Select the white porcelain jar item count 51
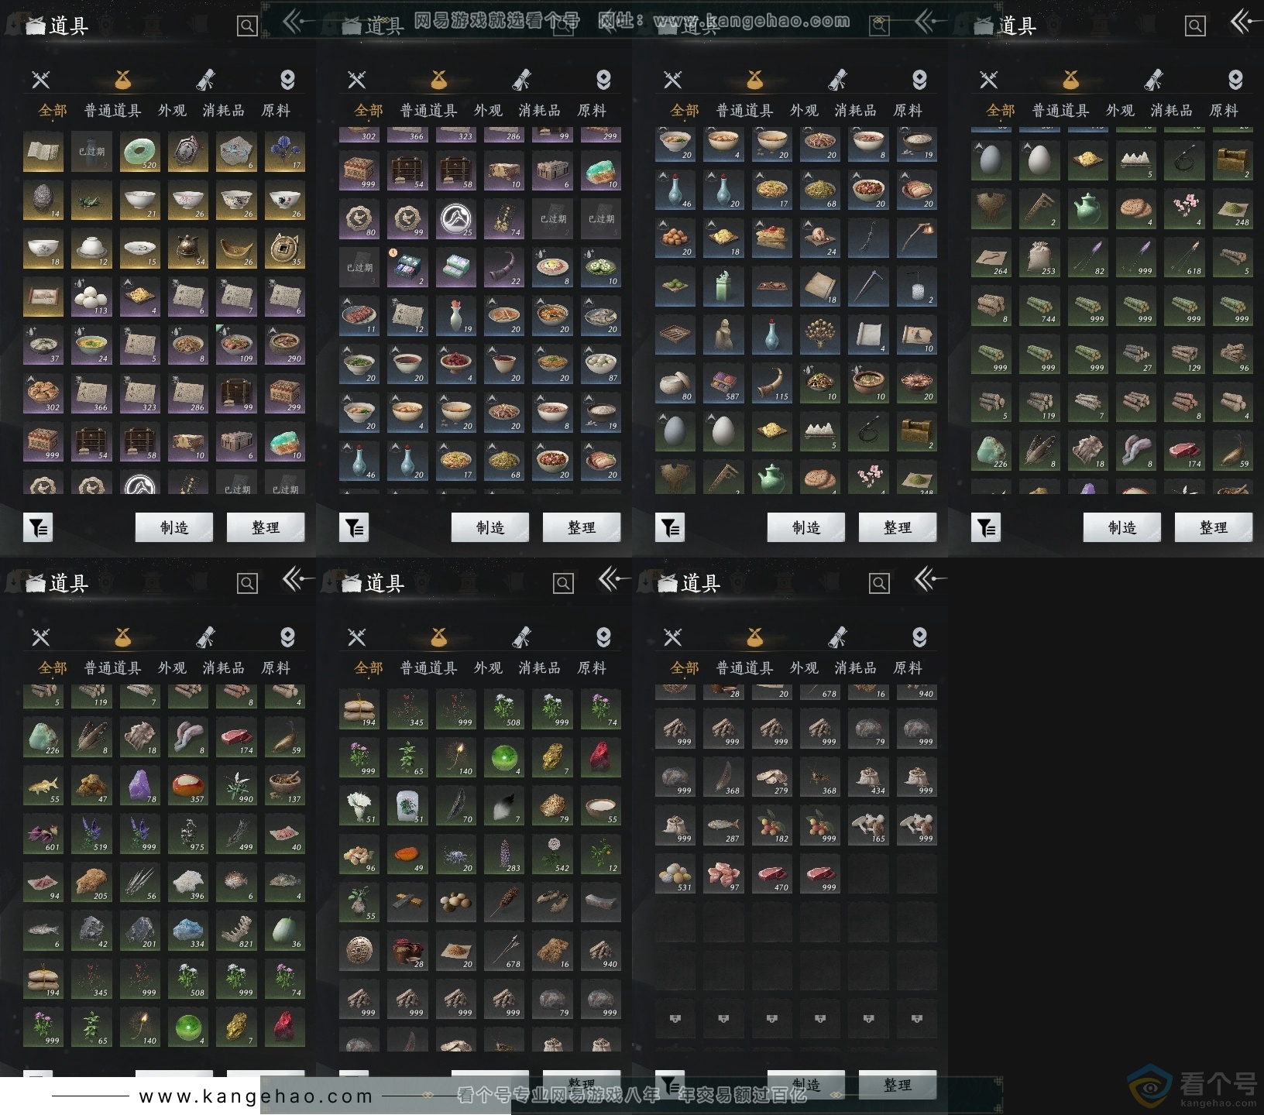This screenshot has width=1264, height=1115. pyautogui.click(x=407, y=806)
